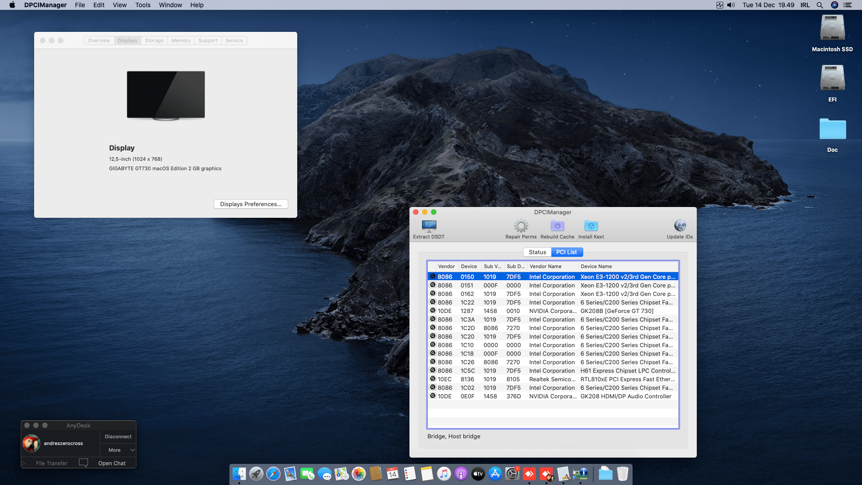Click the Finder icon in the Dock
This screenshot has height=485, width=862.
click(239, 474)
